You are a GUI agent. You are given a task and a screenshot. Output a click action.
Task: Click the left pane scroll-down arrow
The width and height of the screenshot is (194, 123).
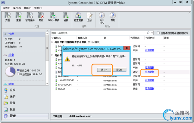point(47,83)
